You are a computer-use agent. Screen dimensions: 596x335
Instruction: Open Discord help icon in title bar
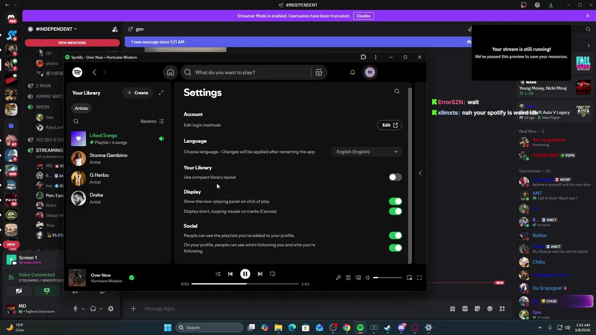(537, 5)
